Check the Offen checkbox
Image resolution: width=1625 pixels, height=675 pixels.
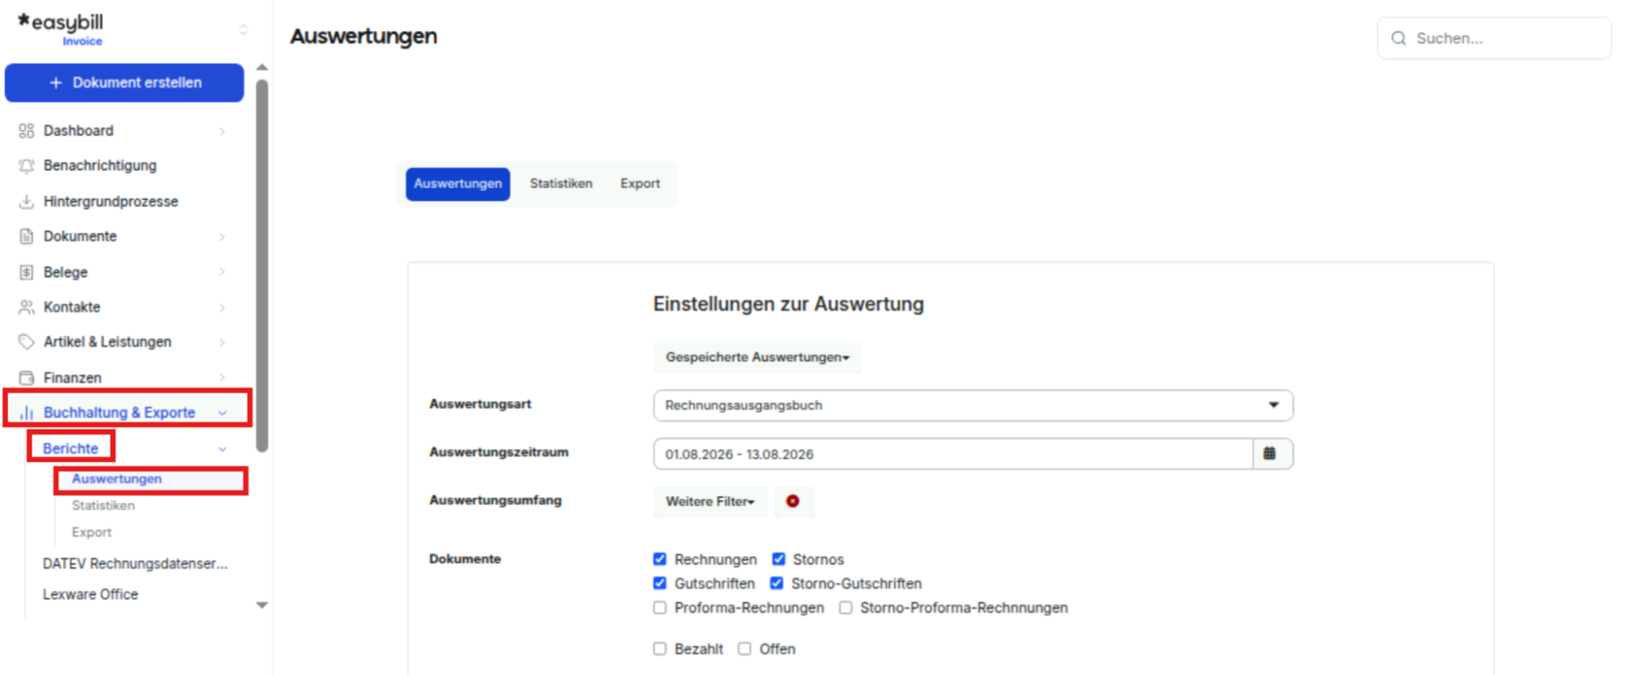click(x=745, y=648)
